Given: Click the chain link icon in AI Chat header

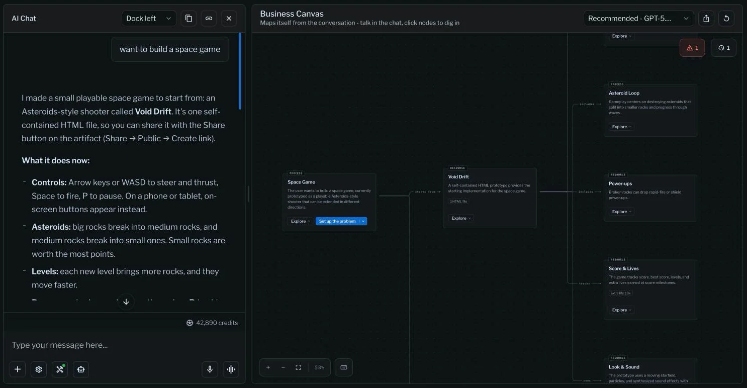Looking at the screenshot, I should 209,19.
